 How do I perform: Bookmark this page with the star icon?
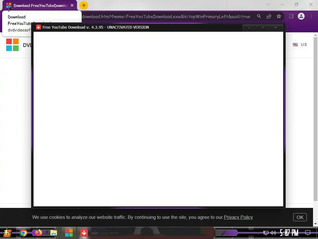pos(279,16)
